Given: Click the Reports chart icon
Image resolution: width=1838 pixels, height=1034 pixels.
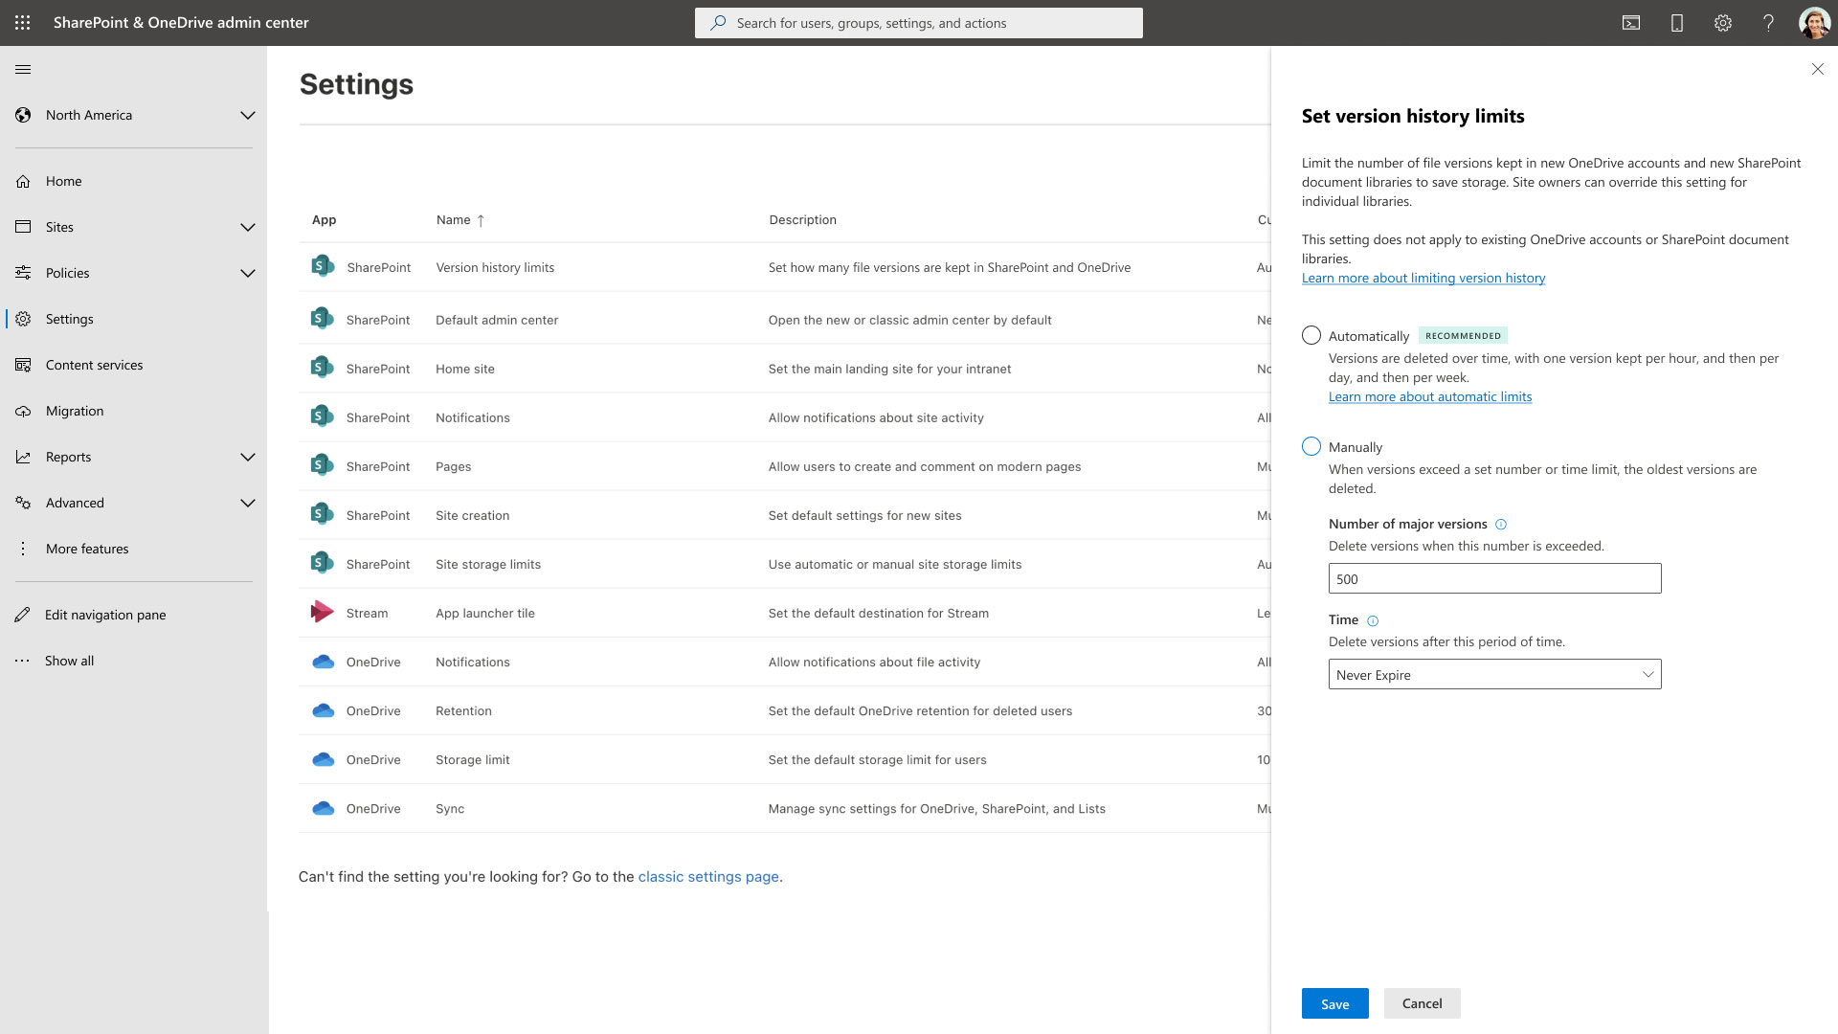Looking at the screenshot, I should coord(23,457).
